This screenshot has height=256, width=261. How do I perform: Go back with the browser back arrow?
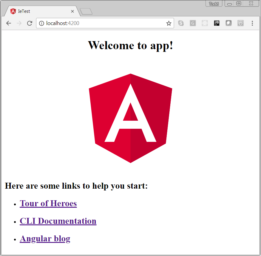pos(9,23)
